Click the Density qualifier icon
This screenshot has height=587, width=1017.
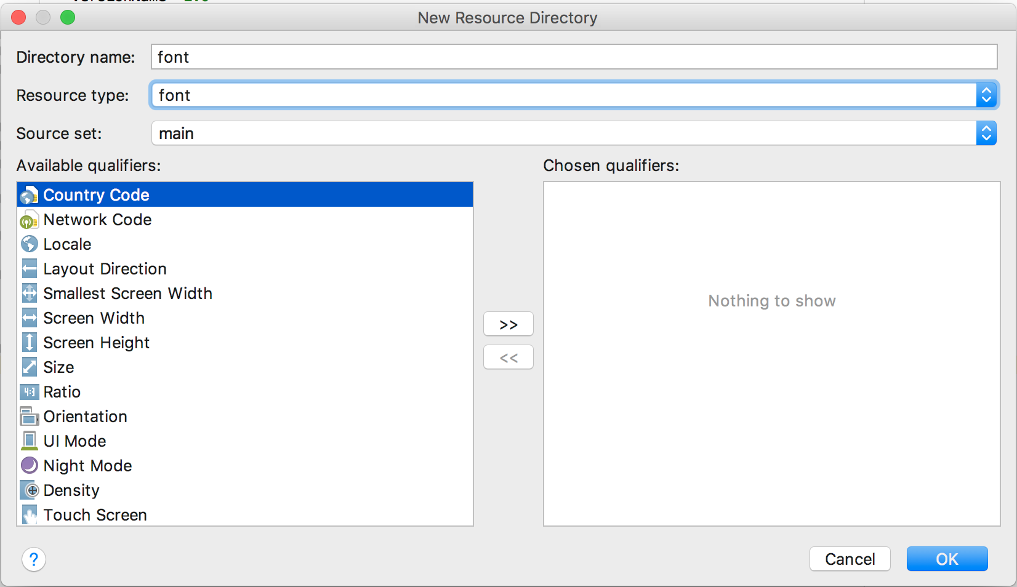click(x=29, y=490)
